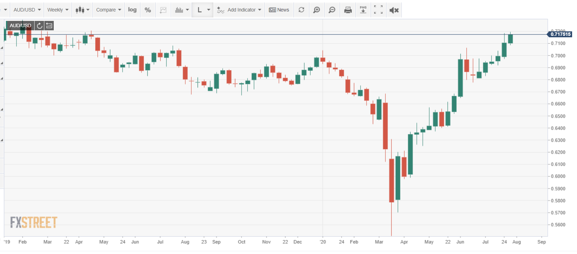Viewport: 577px width, 254px height.
Task: Click the 0.7100 price axis label
Action: 558,43
